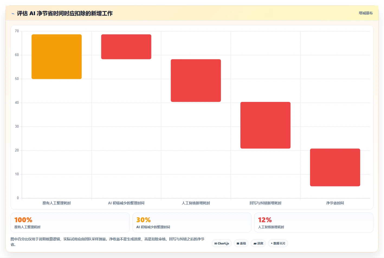Viewport: 384px width, 258px height.
Task: Open the 进度 chip
Action: [x=258, y=243]
